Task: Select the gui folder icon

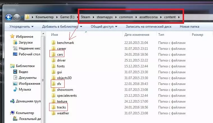Action: (53, 72)
